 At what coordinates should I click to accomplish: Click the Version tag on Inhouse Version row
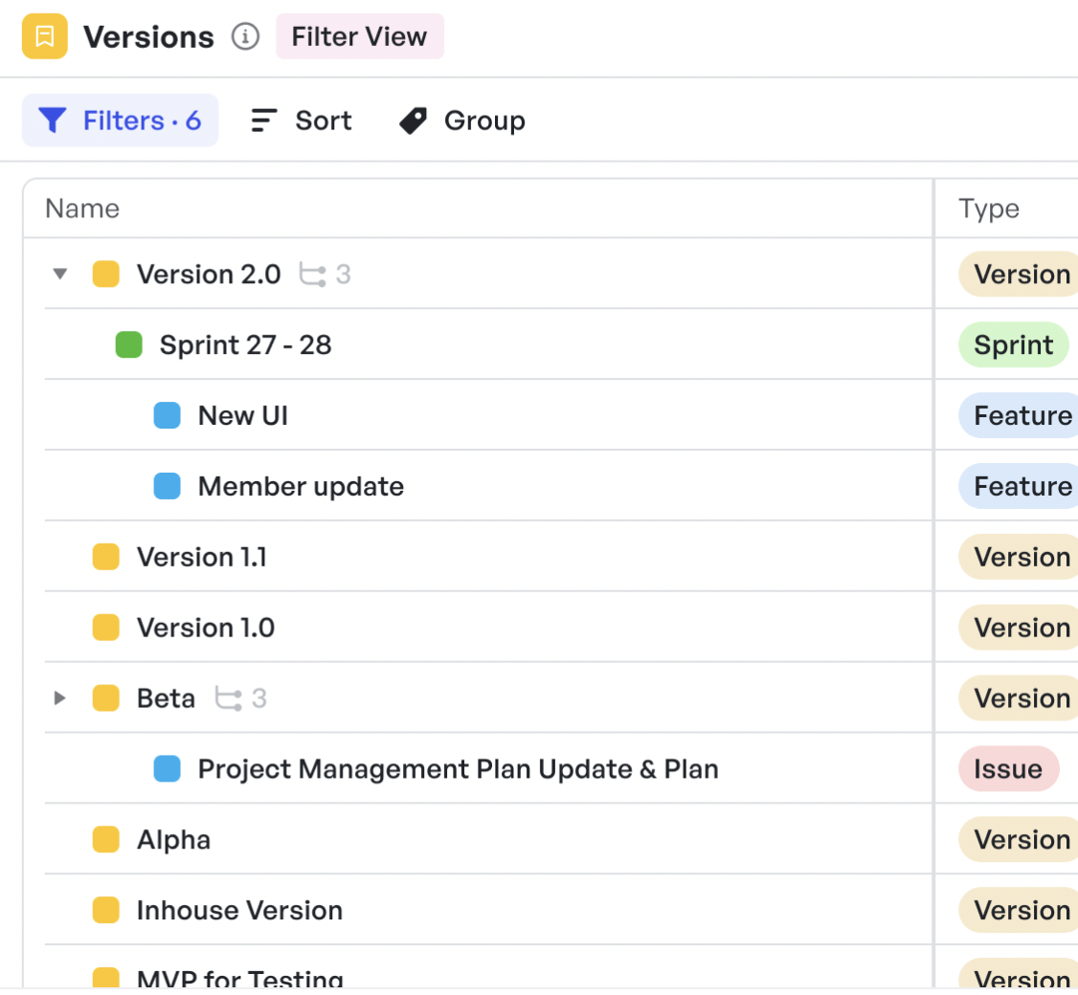(1019, 911)
